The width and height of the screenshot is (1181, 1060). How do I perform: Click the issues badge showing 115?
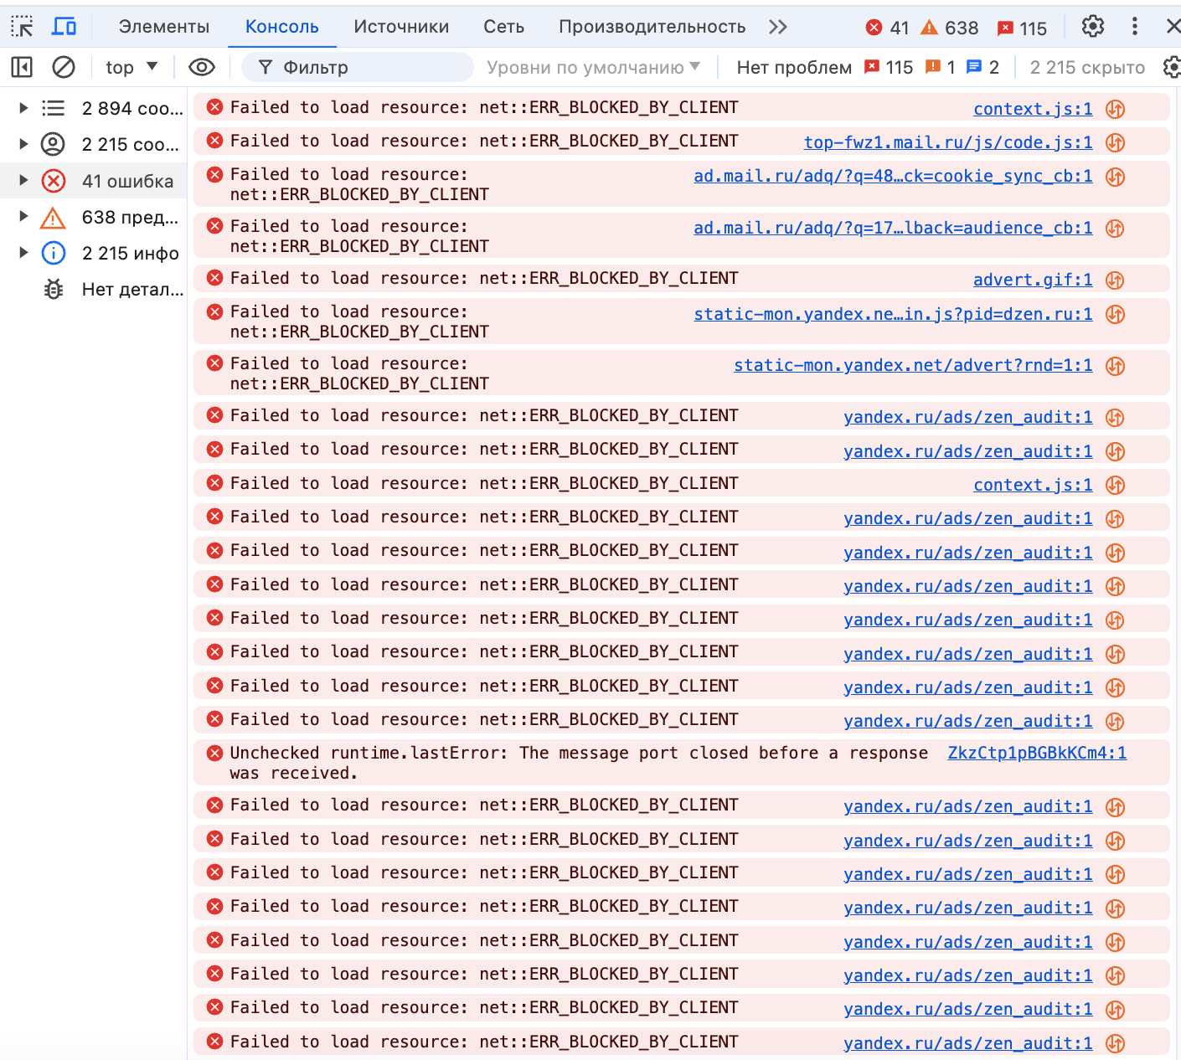coord(1022,26)
